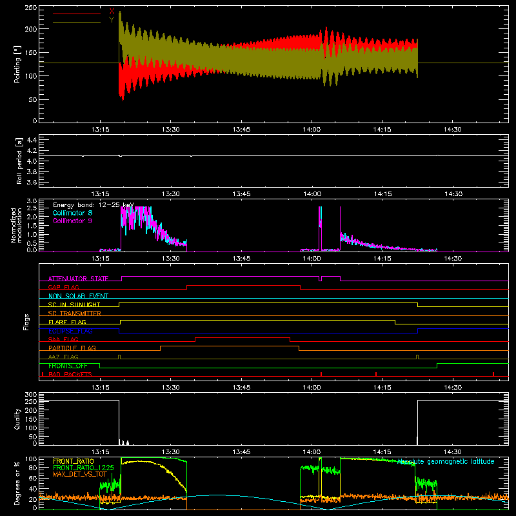516x516 pixels.
Task: Click the SAA_FLAG label
Action: 63,339
